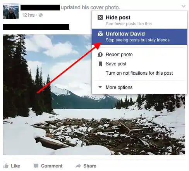189x171 pixels.
Task: Click the Like text button
Action: point(15,166)
